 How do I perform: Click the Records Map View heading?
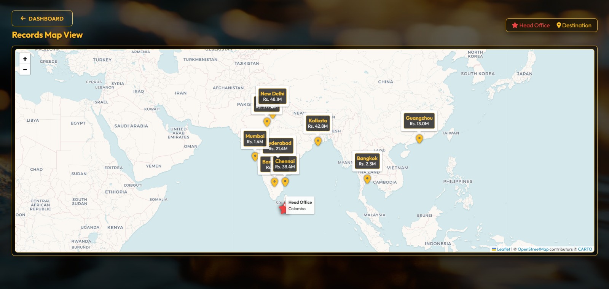47,35
